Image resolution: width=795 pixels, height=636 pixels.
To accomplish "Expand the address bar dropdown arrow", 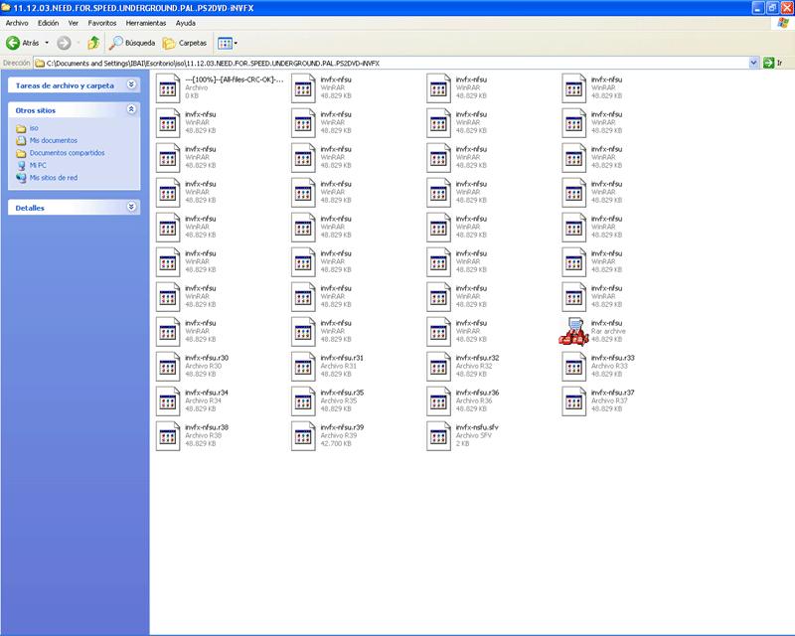I will pyautogui.click(x=753, y=63).
